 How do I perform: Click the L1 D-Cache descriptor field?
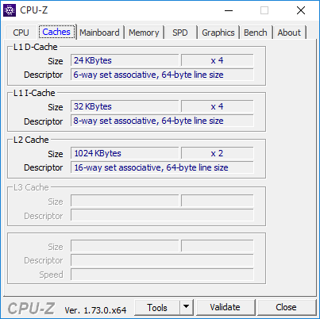[162, 75]
